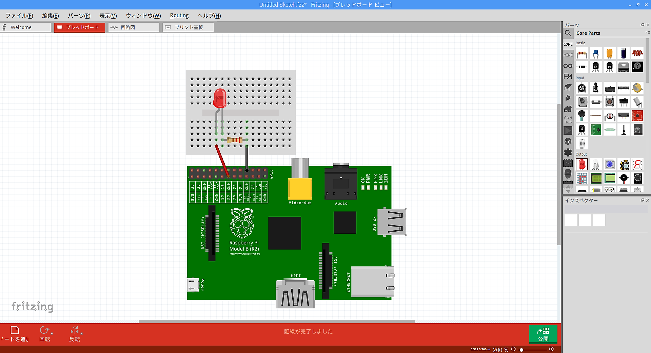Open the PA parts bin
This screenshot has width=651, height=353.
(568, 76)
